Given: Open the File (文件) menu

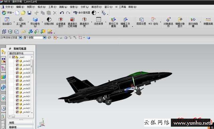Looking at the screenshot, I should (x=8, y=7).
